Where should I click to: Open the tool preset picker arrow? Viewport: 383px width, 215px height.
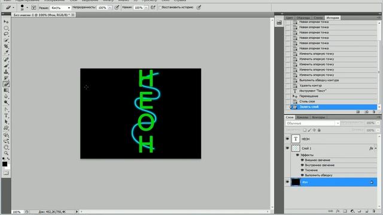tap(13, 8)
